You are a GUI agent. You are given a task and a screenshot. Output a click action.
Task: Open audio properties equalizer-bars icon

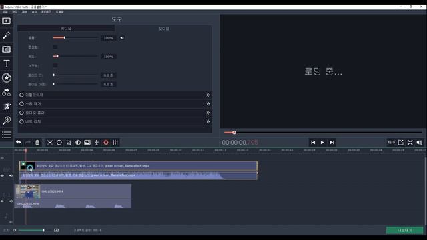tap(115, 142)
